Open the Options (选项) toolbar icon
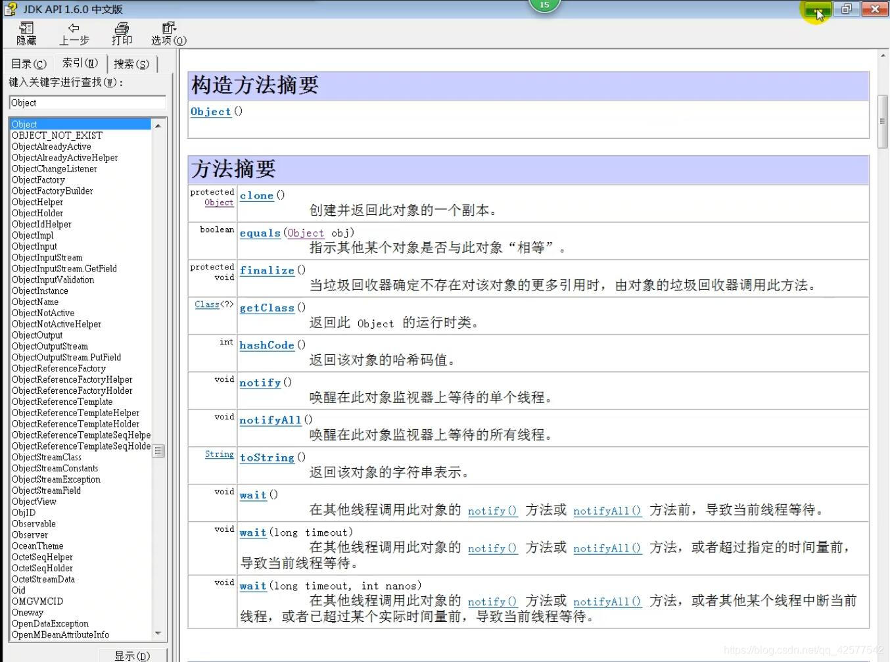This screenshot has height=662, width=890. (169, 34)
